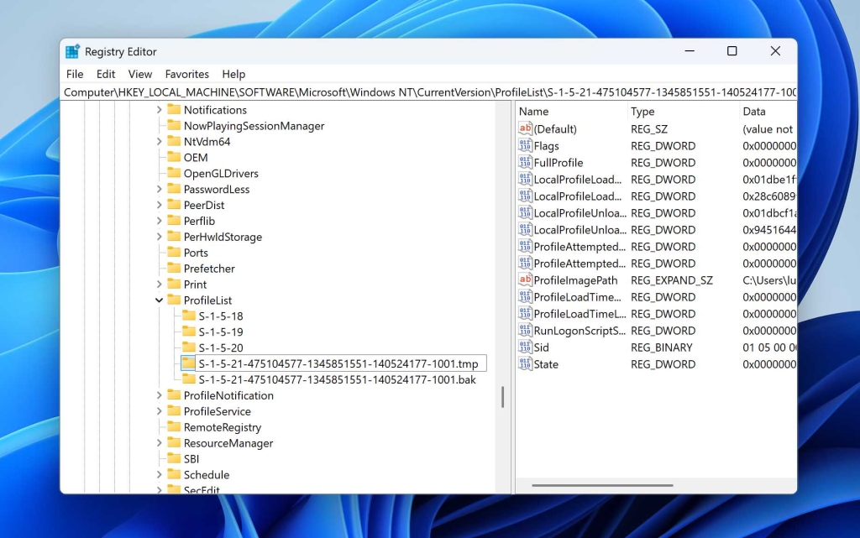Click the folder icon of the S-1-5-18 key
The width and height of the screenshot is (860, 538).
tap(191, 316)
